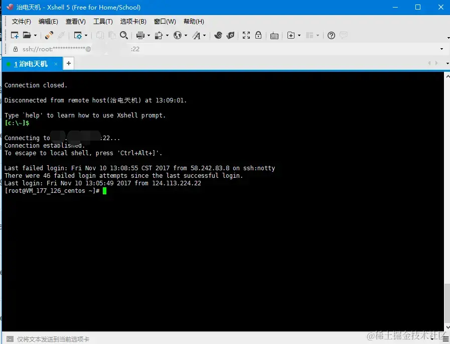Click the lock screen padlock icon
This screenshot has width=450, height=344.
point(258,35)
